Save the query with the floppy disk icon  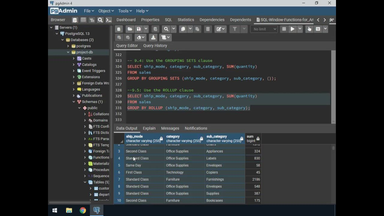(139, 29)
